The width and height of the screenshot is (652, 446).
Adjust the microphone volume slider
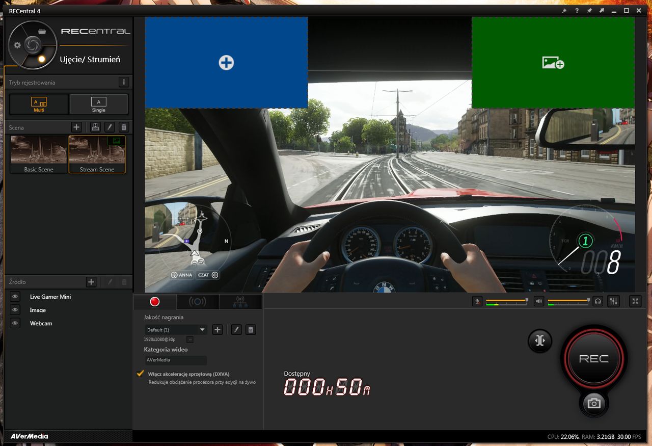pos(507,301)
